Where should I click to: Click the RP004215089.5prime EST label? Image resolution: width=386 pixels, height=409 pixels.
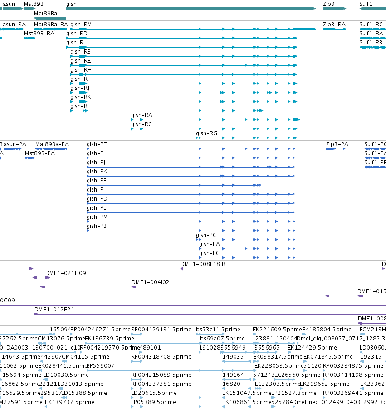161,375
